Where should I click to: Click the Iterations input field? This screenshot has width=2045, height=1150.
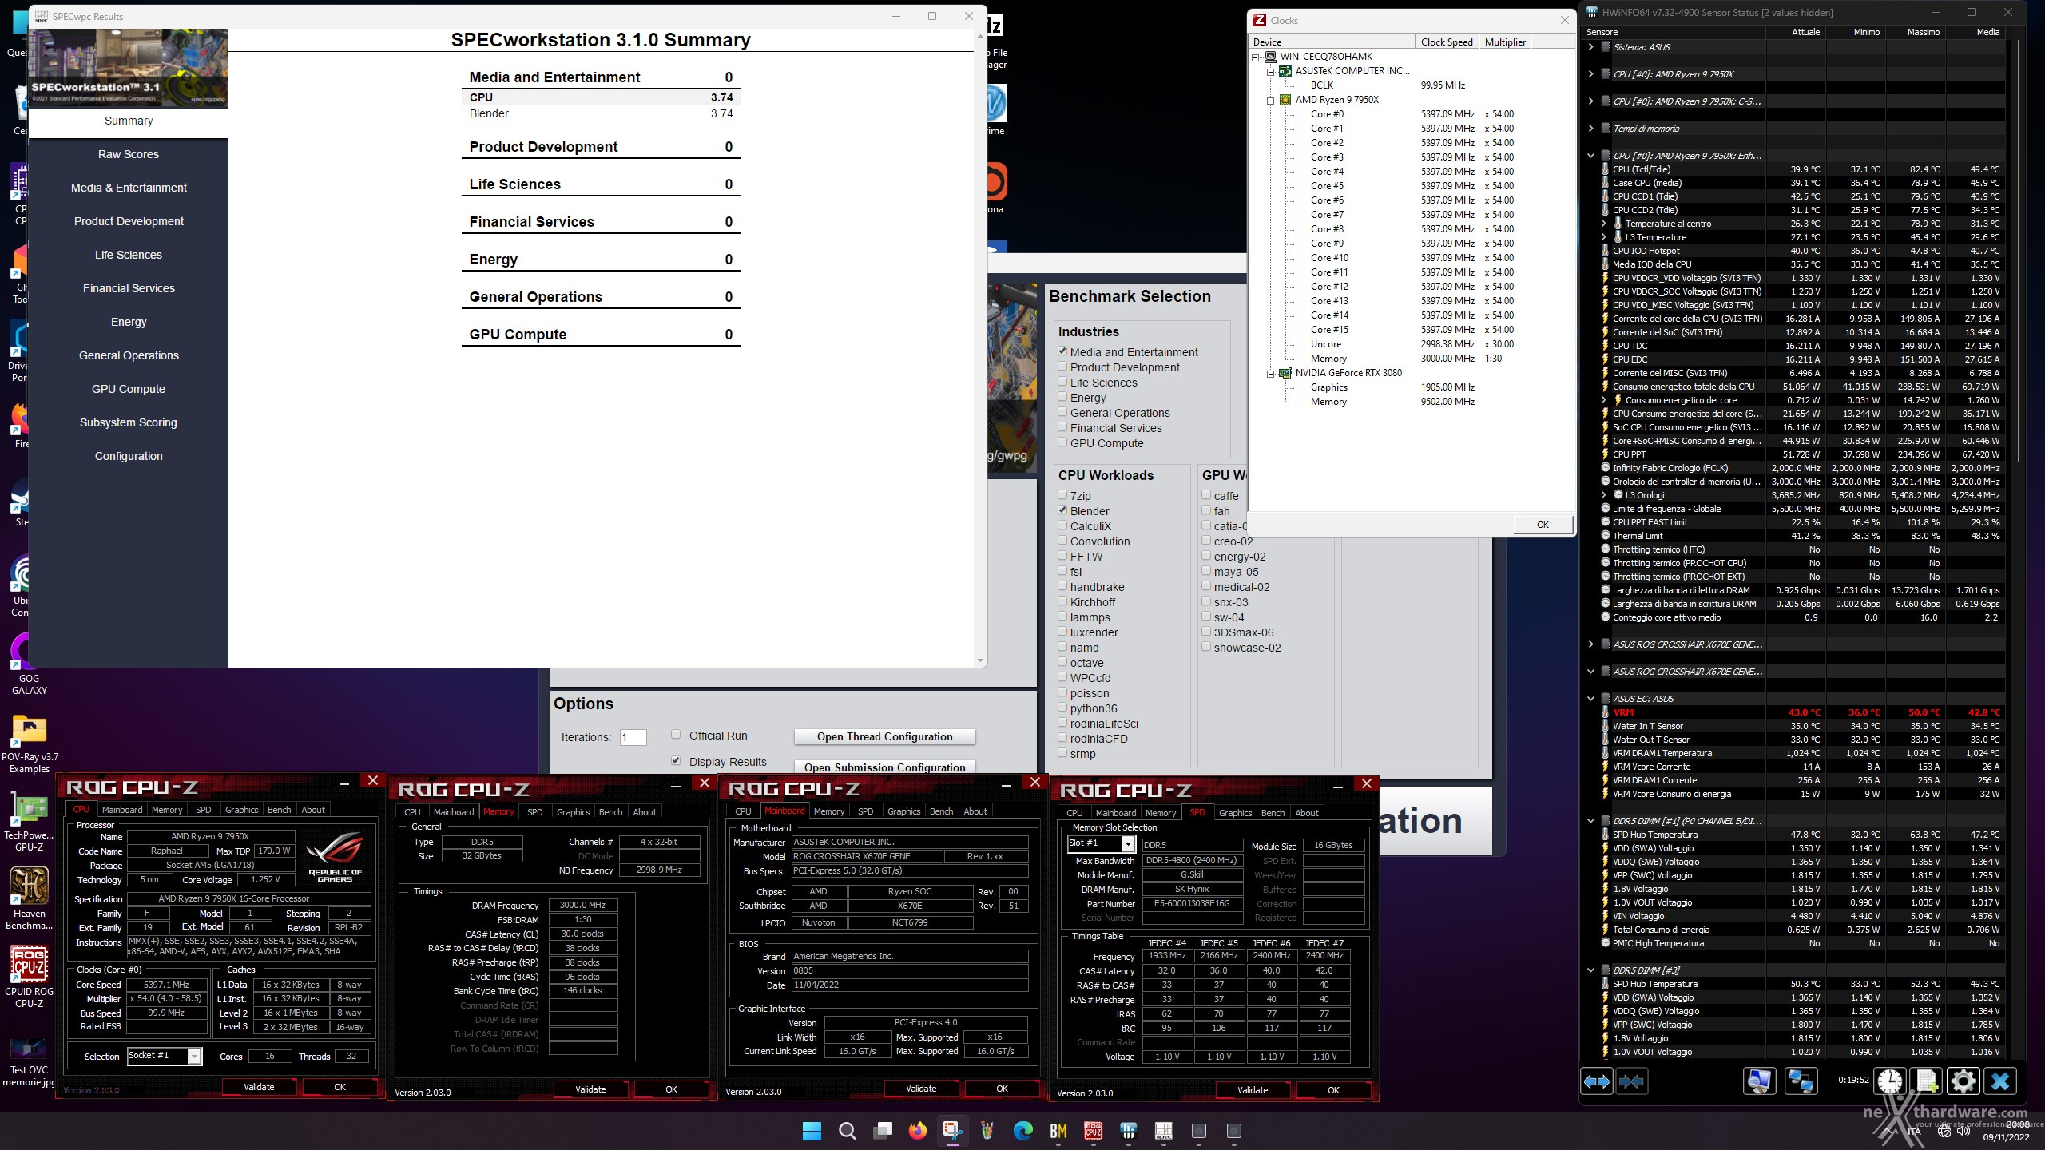pyautogui.click(x=633, y=737)
